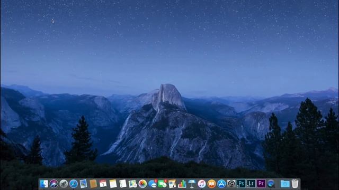The image size is (339, 190).
Task: Open the Notes app icon
Action: click(x=113, y=184)
